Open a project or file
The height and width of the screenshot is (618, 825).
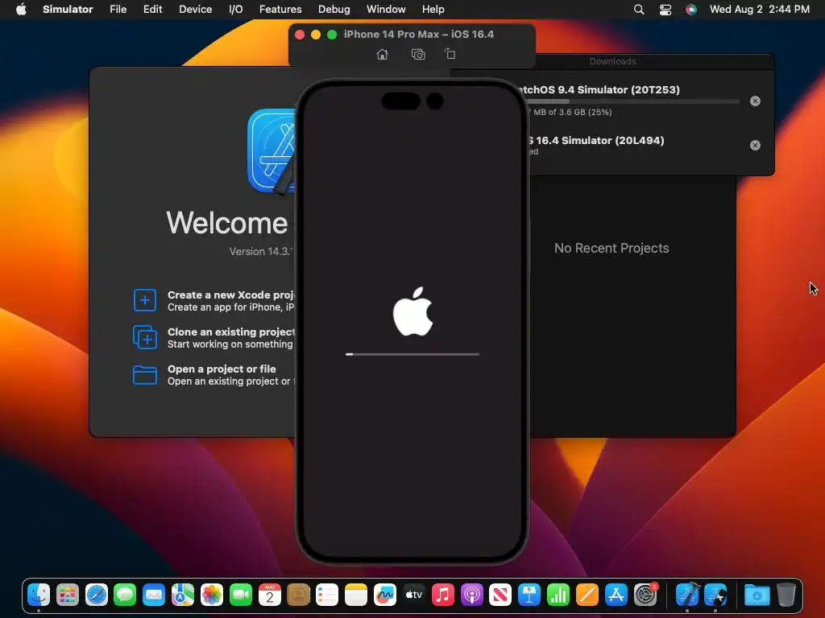(214, 375)
